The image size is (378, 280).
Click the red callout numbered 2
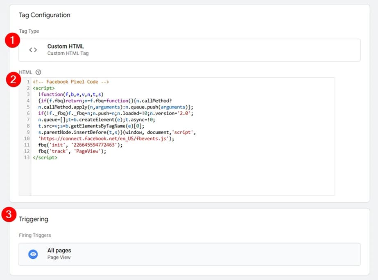pos(14,80)
